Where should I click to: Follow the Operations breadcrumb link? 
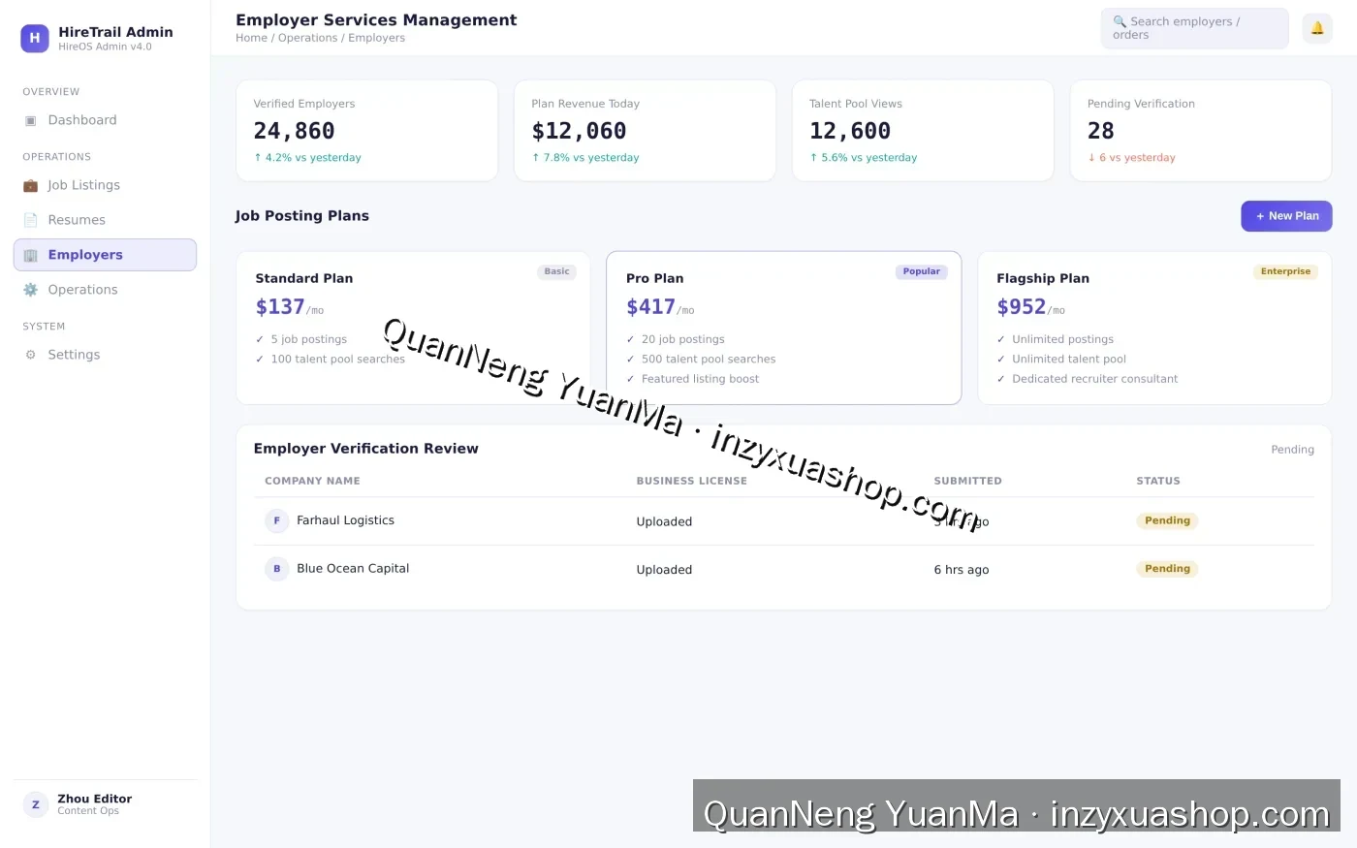[x=308, y=38]
